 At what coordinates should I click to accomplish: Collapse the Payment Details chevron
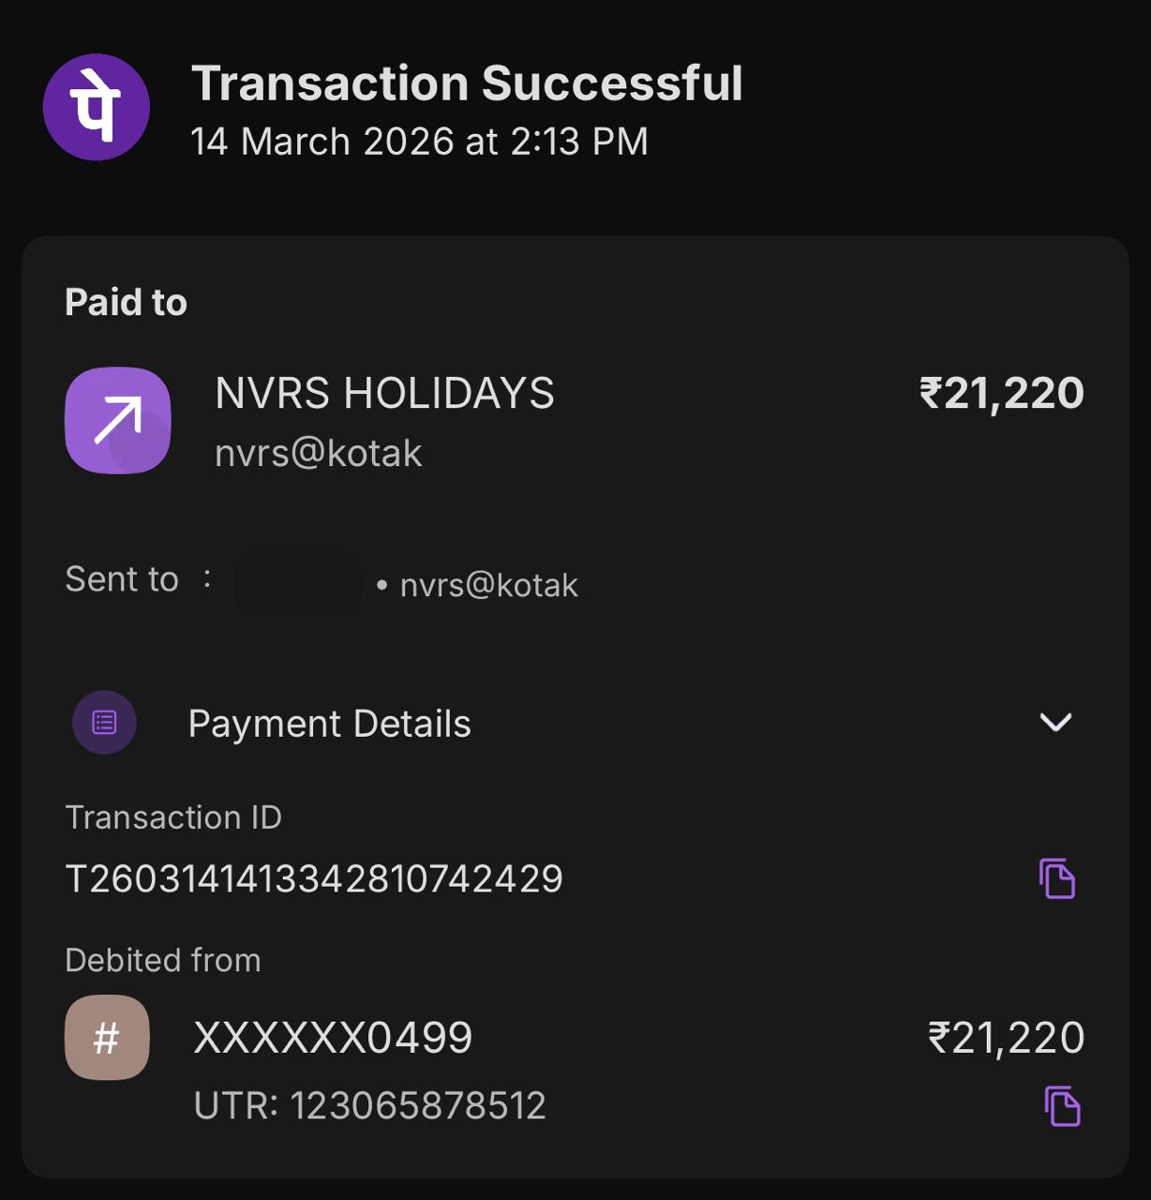tap(1055, 722)
